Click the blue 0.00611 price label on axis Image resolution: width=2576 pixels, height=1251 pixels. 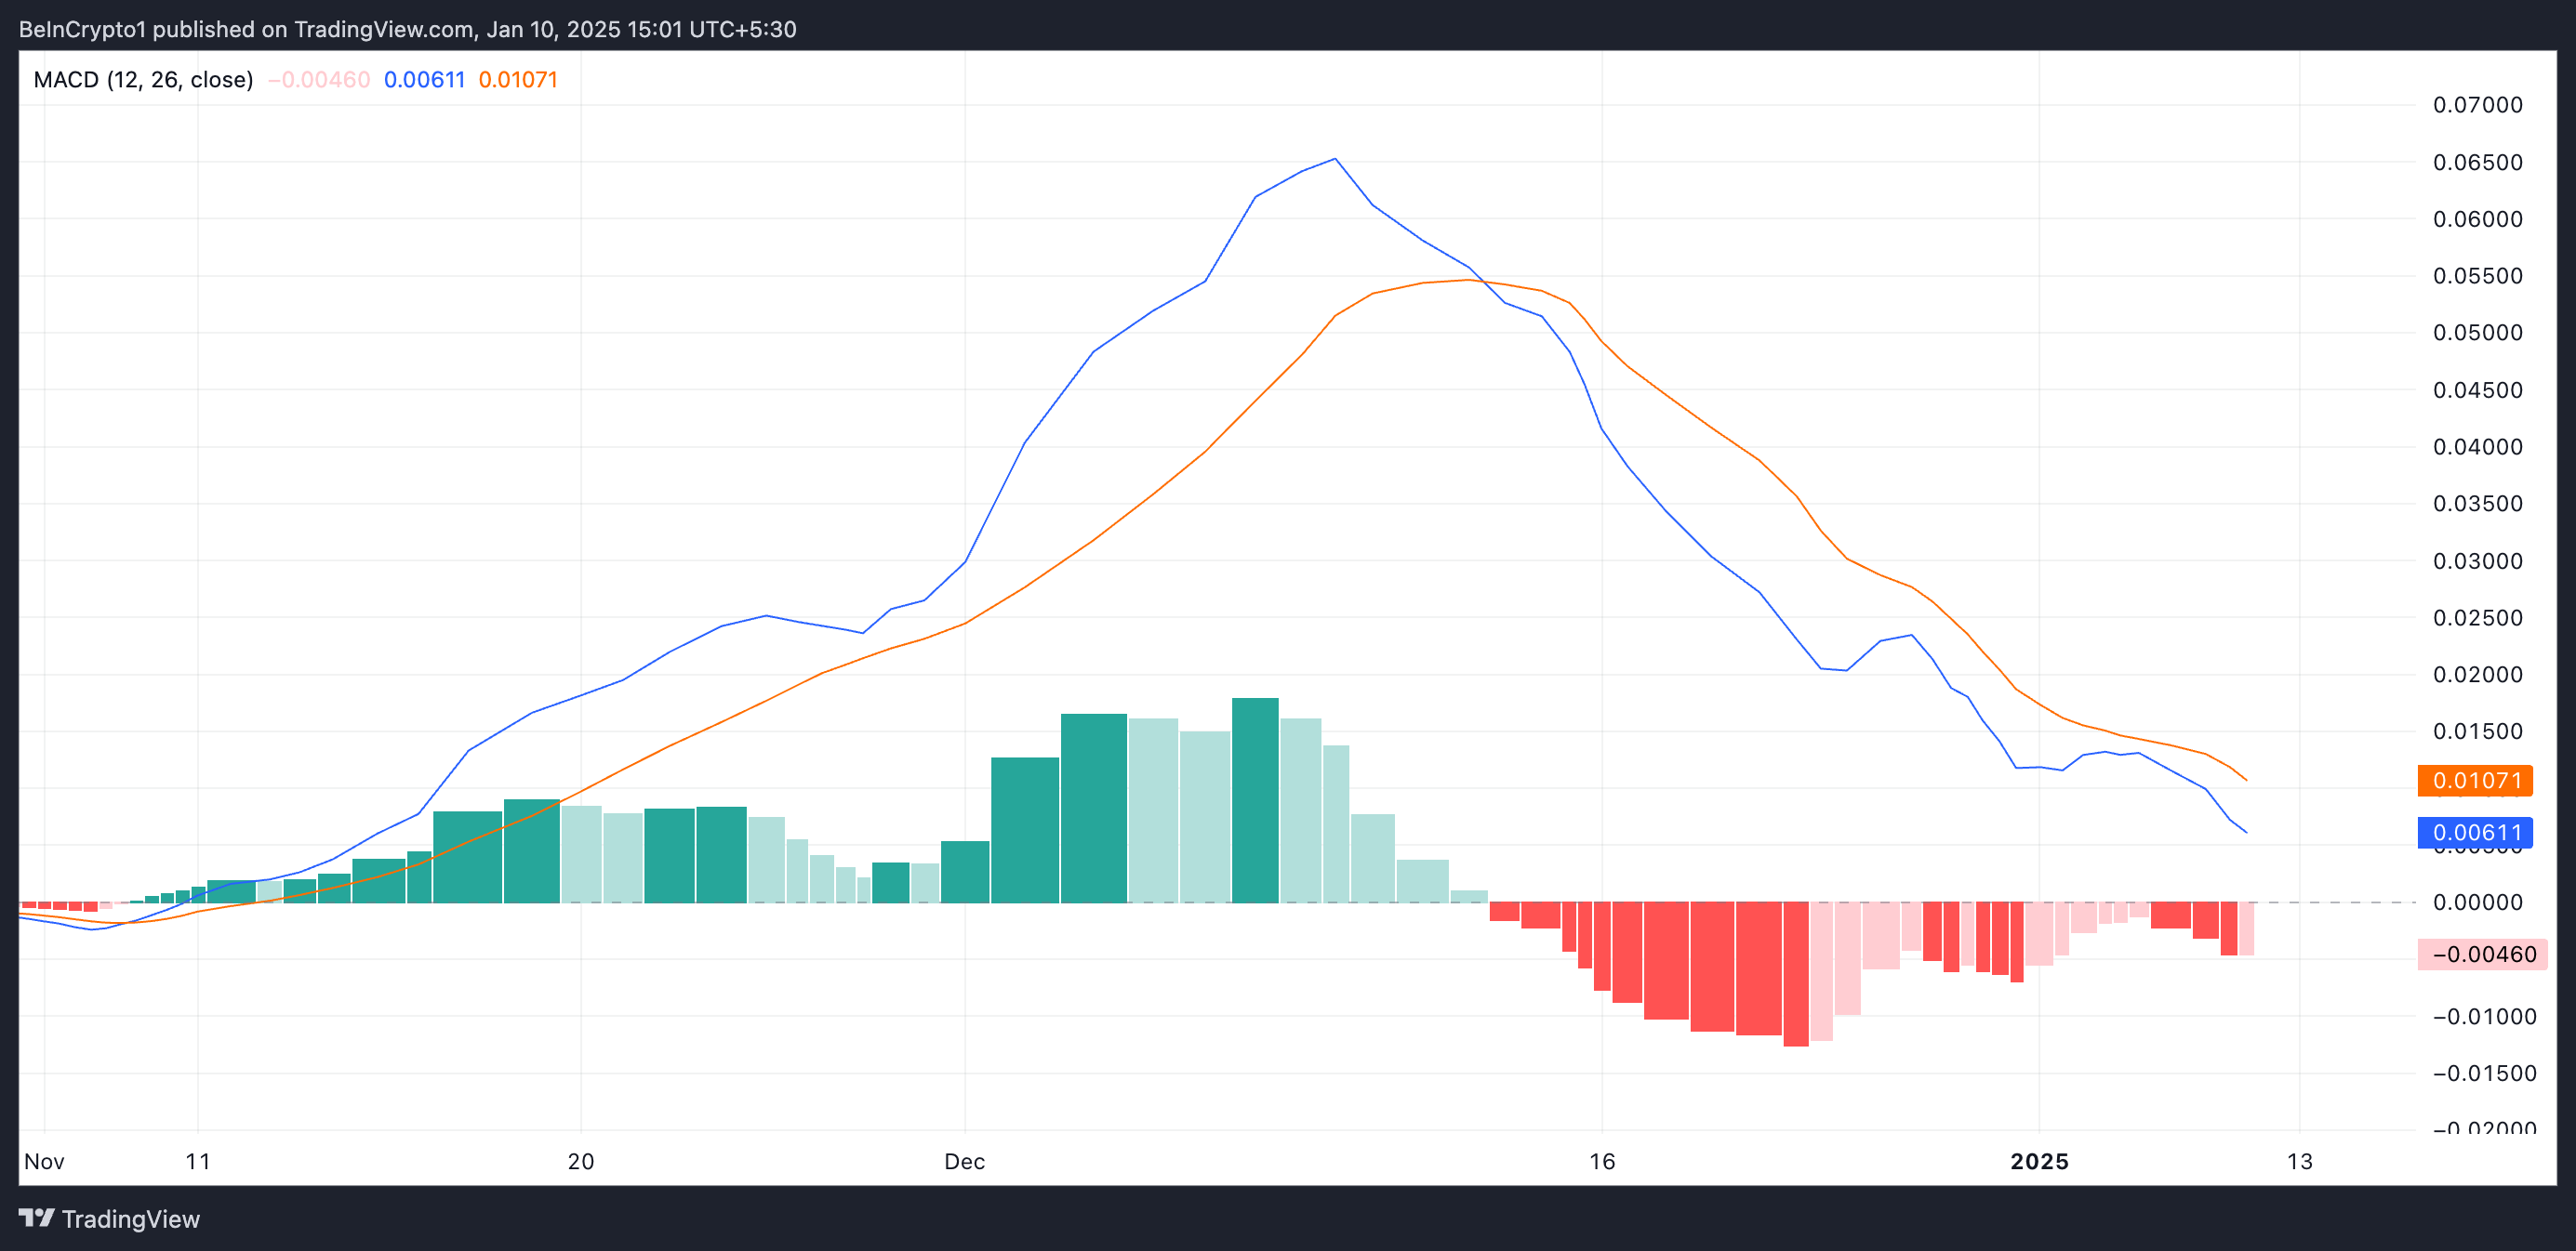click(2475, 833)
